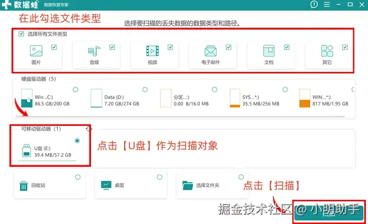
Task: Select the 回收站 radio button
Action: click(x=78, y=177)
